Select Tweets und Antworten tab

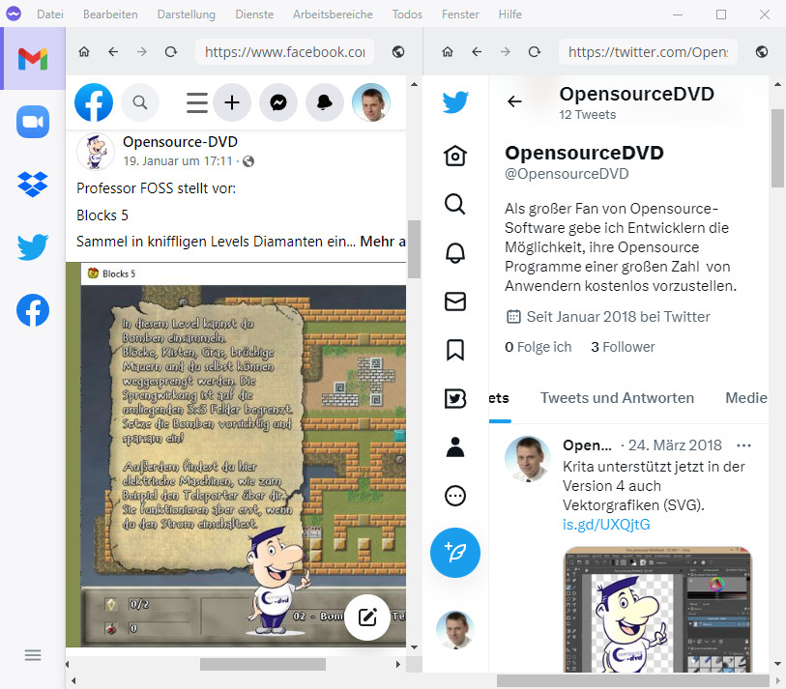click(617, 398)
